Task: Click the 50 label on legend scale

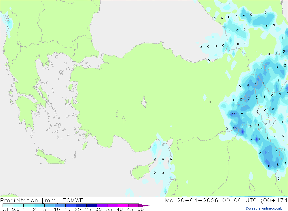Action: [x=141, y=209]
